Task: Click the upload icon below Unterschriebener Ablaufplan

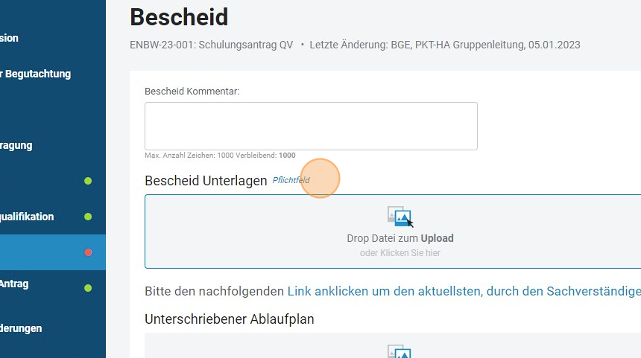Action: click(x=400, y=351)
